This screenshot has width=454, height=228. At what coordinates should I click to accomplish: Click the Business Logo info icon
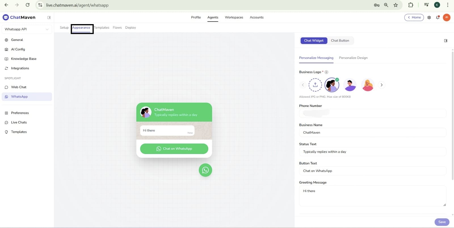[x=326, y=72]
